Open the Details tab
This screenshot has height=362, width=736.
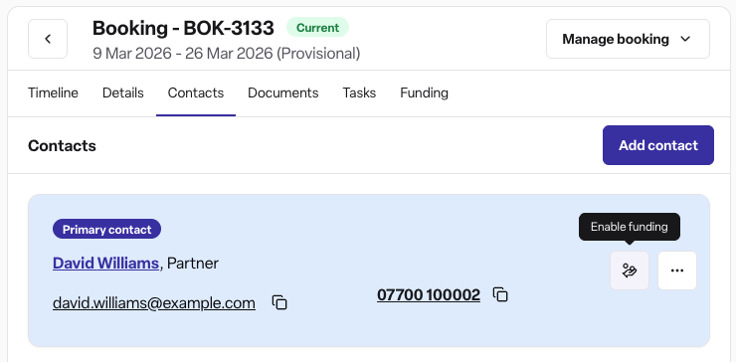pyautogui.click(x=123, y=92)
